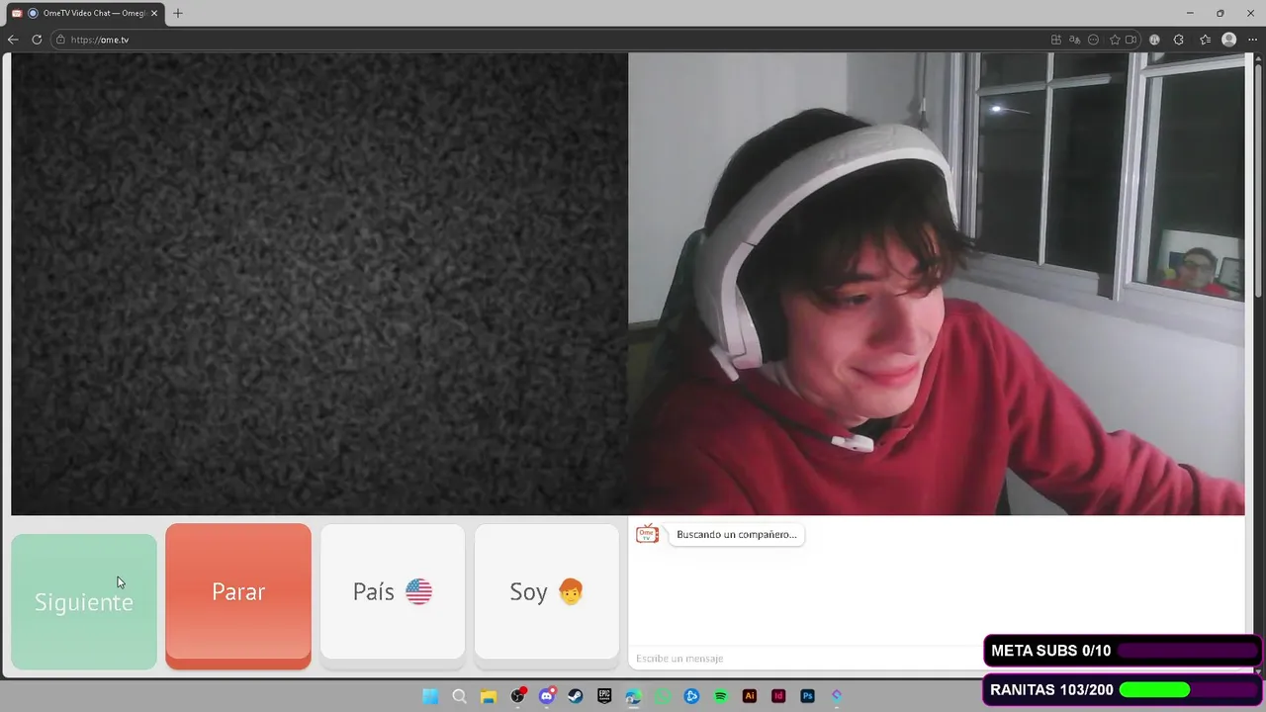Open the favorites list icon
Screen dimensions: 1266x712
tap(1205, 40)
